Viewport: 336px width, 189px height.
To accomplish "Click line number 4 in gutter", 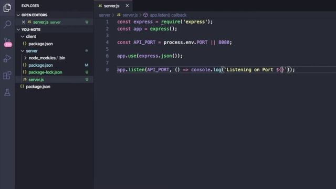I will [107, 42].
